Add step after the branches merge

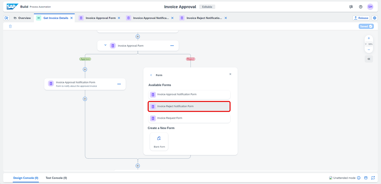click(x=138, y=166)
